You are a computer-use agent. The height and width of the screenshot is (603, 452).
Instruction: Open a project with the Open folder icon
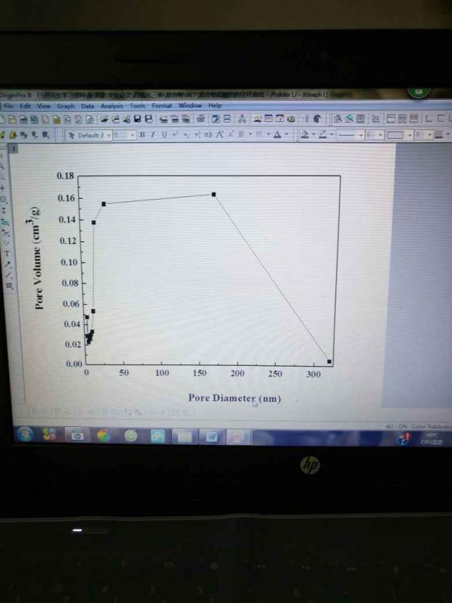click(x=105, y=119)
